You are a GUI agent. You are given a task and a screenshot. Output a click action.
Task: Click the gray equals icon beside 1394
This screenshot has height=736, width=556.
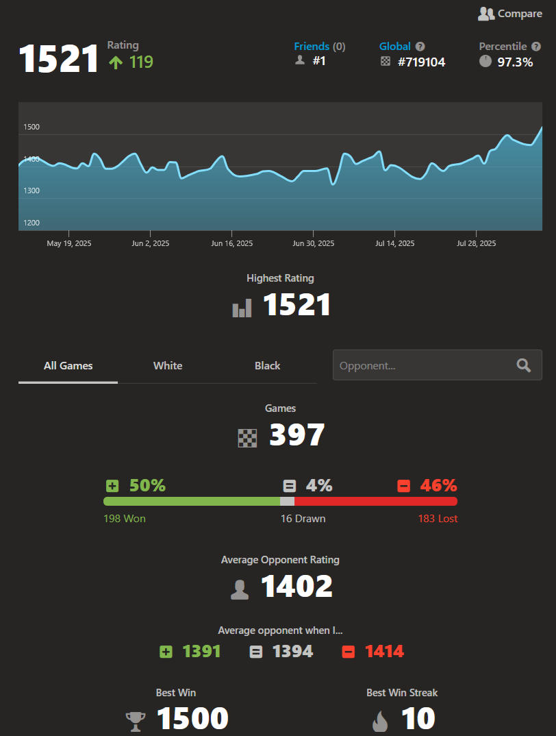click(255, 652)
